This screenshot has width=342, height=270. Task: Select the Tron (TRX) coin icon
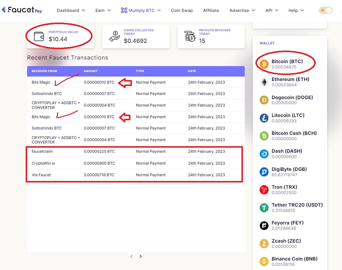(264, 190)
